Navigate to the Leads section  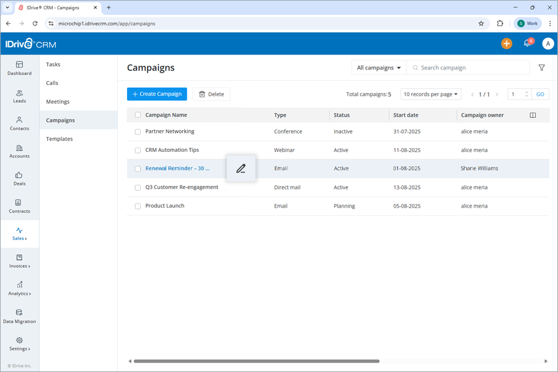[19, 96]
